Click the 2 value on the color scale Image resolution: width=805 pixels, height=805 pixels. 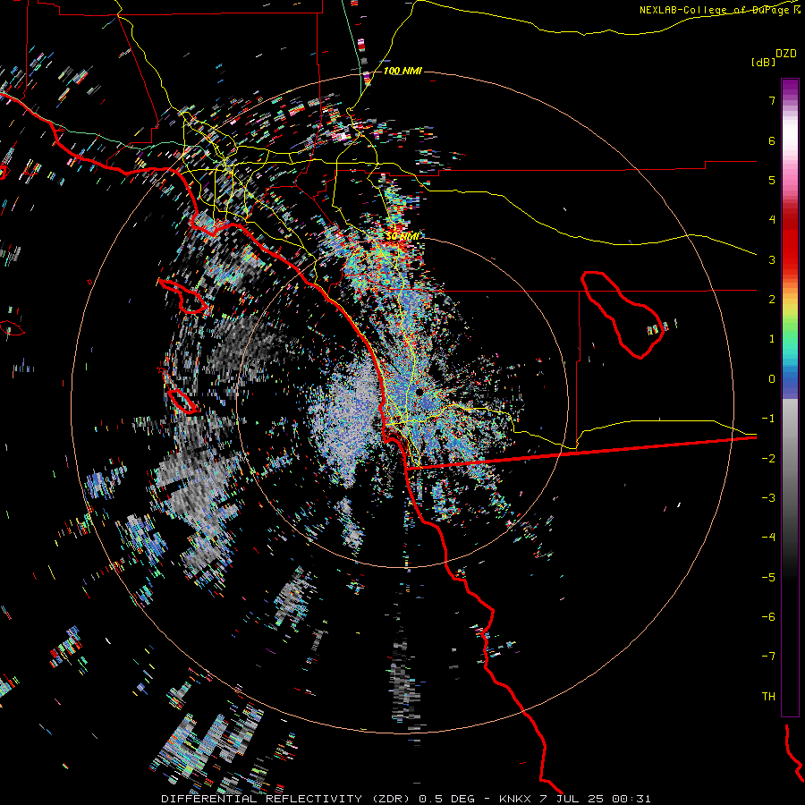tap(772, 300)
